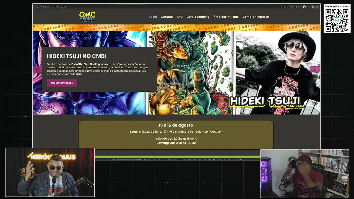Screen dimensions: 354x199
Task: Click the bold text "Fist of the Blue Sky: Regenesis"
Action: pyautogui.click(x=90, y=64)
